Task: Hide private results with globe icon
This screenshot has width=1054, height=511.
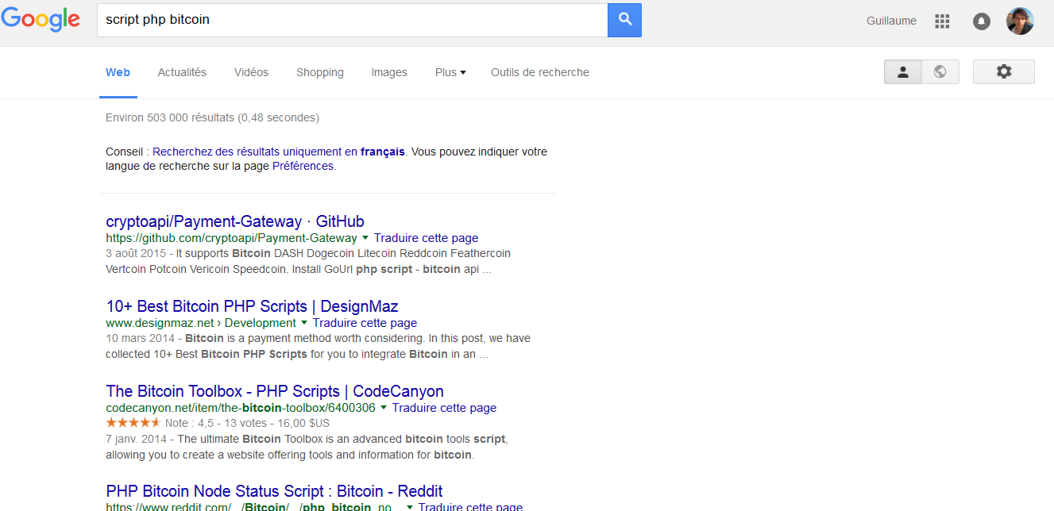Action: coord(940,71)
